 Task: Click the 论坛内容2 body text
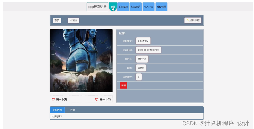pos(56,116)
